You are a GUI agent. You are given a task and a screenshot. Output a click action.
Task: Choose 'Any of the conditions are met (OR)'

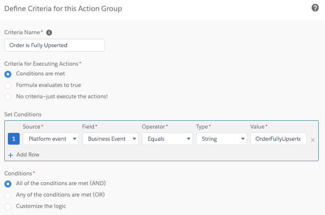8,195
